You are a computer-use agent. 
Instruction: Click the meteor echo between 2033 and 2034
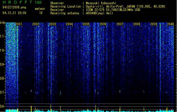point(61,93)
